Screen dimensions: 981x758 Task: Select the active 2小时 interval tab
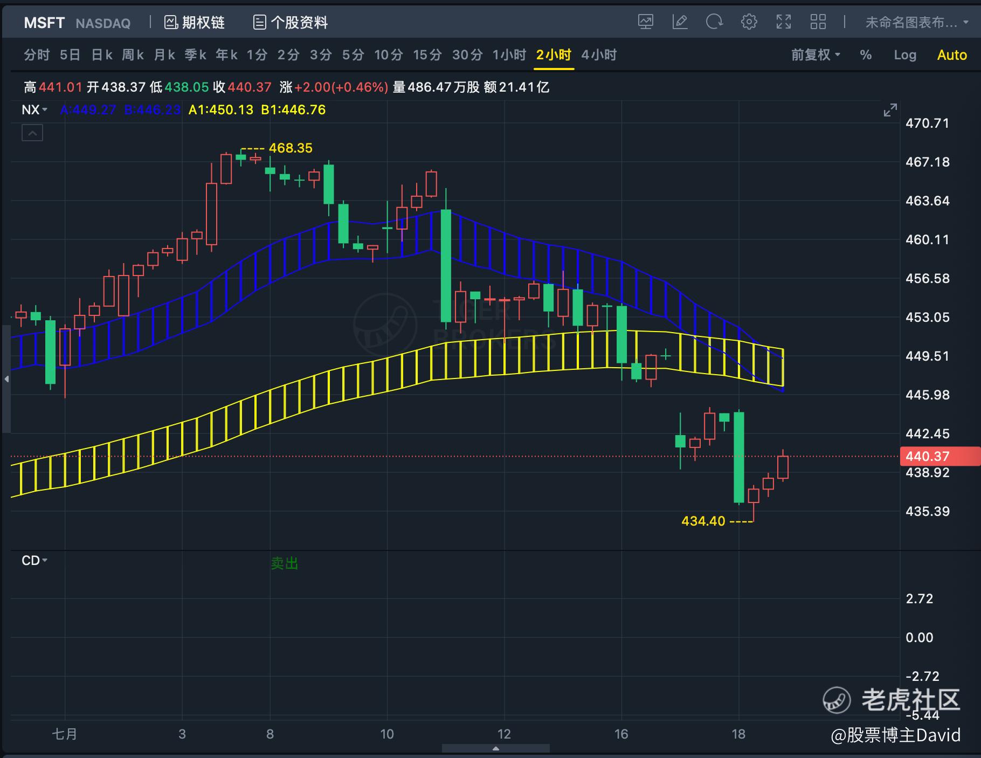(x=554, y=54)
